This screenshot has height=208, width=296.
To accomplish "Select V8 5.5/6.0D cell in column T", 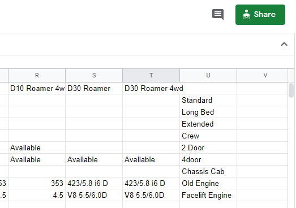I will pyautogui.click(x=151, y=195).
